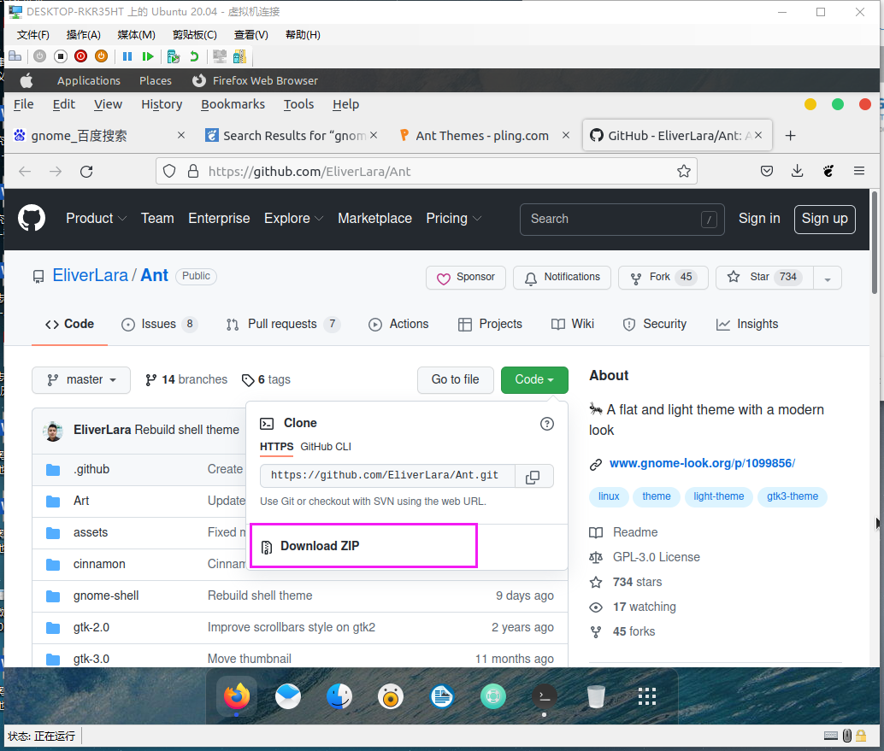Expand the Explore menu in GitHub header
This screenshot has height=751, width=884.
tap(293, 219)
